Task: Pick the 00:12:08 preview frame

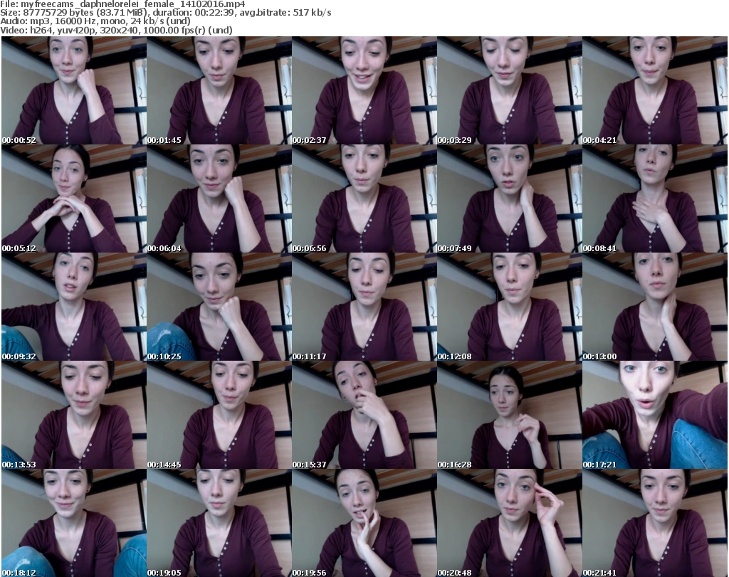Action: tap(510, 307)
